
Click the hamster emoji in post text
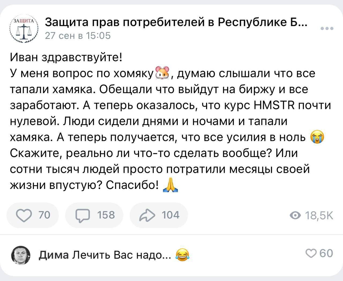(163, 73)
